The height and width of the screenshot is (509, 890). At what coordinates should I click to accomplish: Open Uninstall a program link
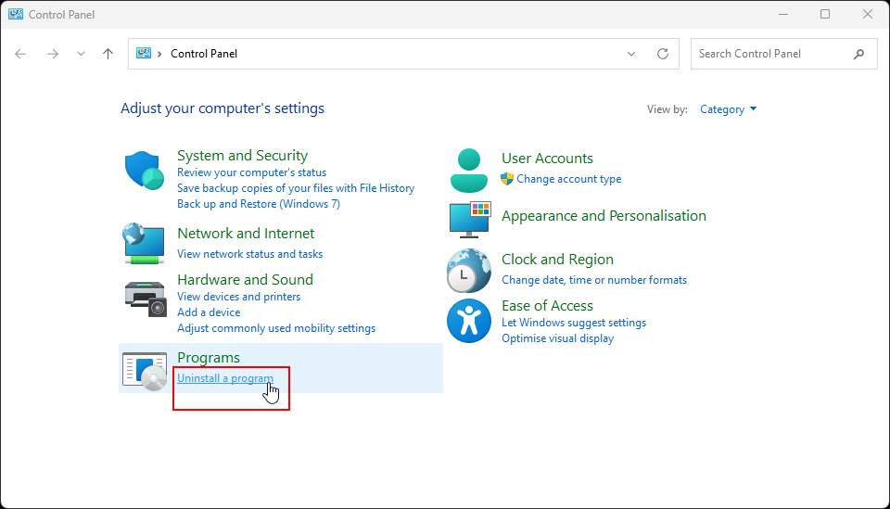[225, 378]
